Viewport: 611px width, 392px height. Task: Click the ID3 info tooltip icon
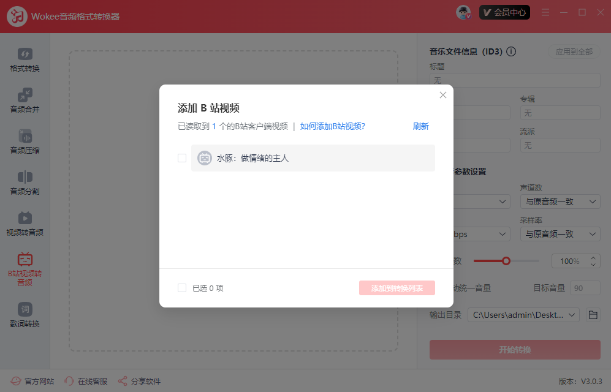click(511, 51)
